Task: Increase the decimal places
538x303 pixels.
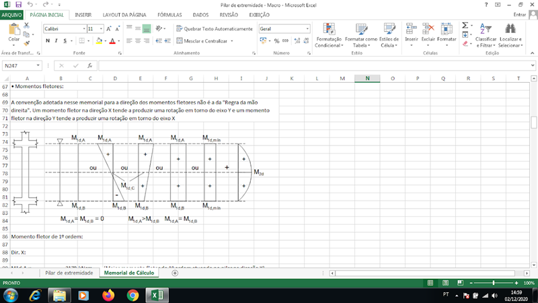Action: [297, 41]
